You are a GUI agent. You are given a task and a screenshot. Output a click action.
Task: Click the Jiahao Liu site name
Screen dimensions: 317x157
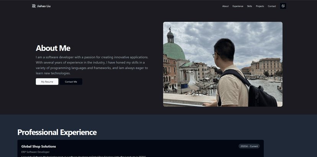pos(44,6)
